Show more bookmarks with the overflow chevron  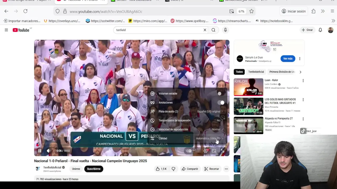(333, 21)
